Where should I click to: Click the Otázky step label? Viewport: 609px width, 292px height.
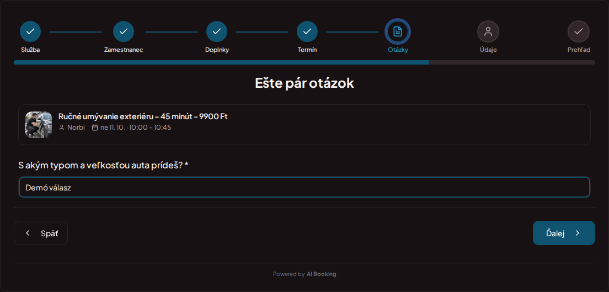click(398, 50)
